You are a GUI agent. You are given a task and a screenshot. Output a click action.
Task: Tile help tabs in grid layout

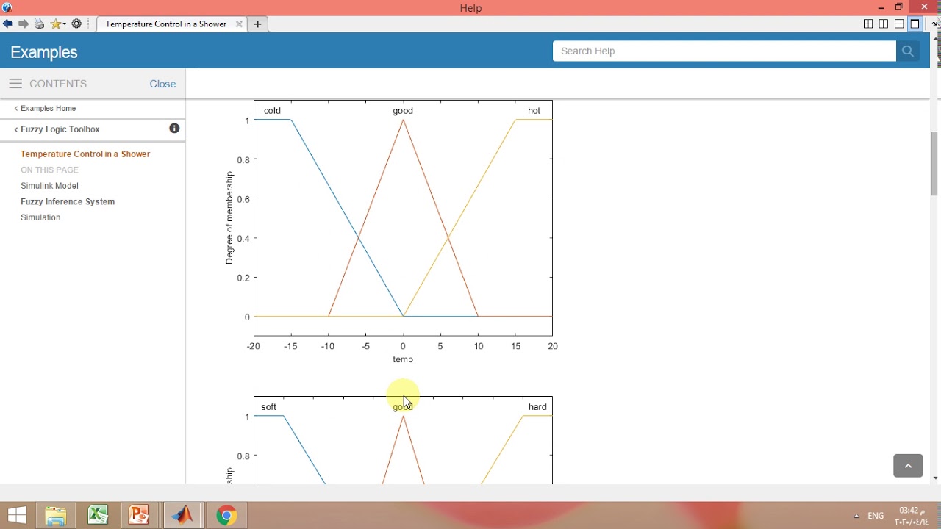pyautogui.click(x=868, y=24)
